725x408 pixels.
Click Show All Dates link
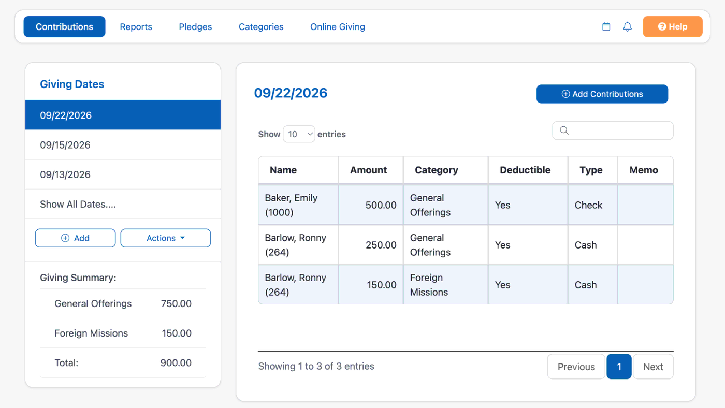[78, 204]
